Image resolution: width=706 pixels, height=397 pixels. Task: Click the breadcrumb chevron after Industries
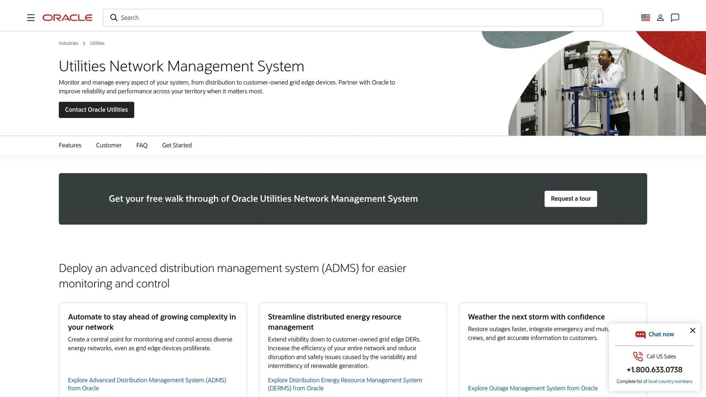coord(84,43)
